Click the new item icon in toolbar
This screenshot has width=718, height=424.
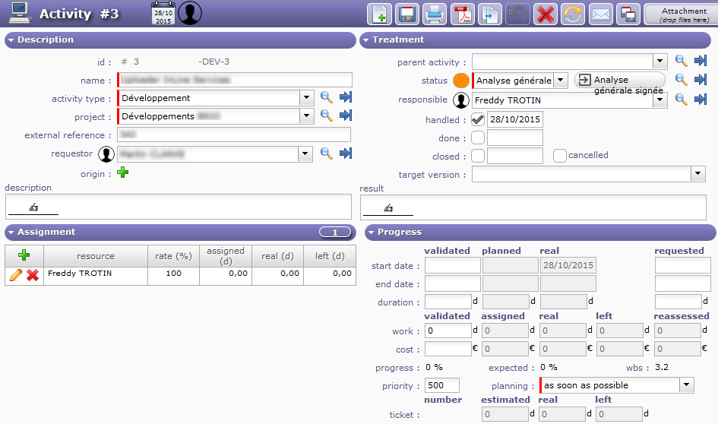click(x=380, y=14)
